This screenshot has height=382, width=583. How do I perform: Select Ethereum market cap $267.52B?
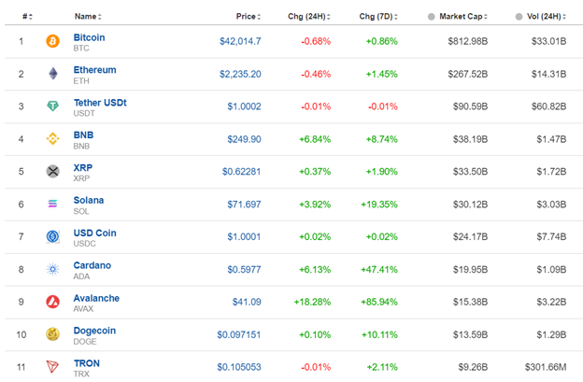468,74
